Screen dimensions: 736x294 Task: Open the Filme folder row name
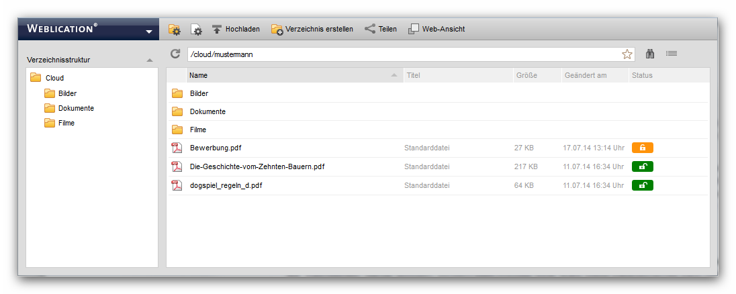coord(198,130)
